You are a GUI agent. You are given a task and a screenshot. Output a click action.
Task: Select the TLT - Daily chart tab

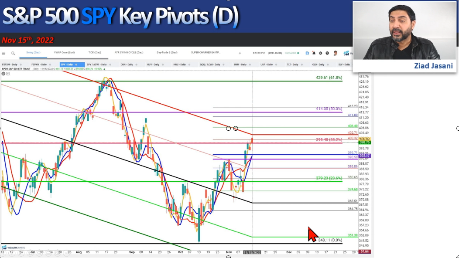(x=292, y=64)
